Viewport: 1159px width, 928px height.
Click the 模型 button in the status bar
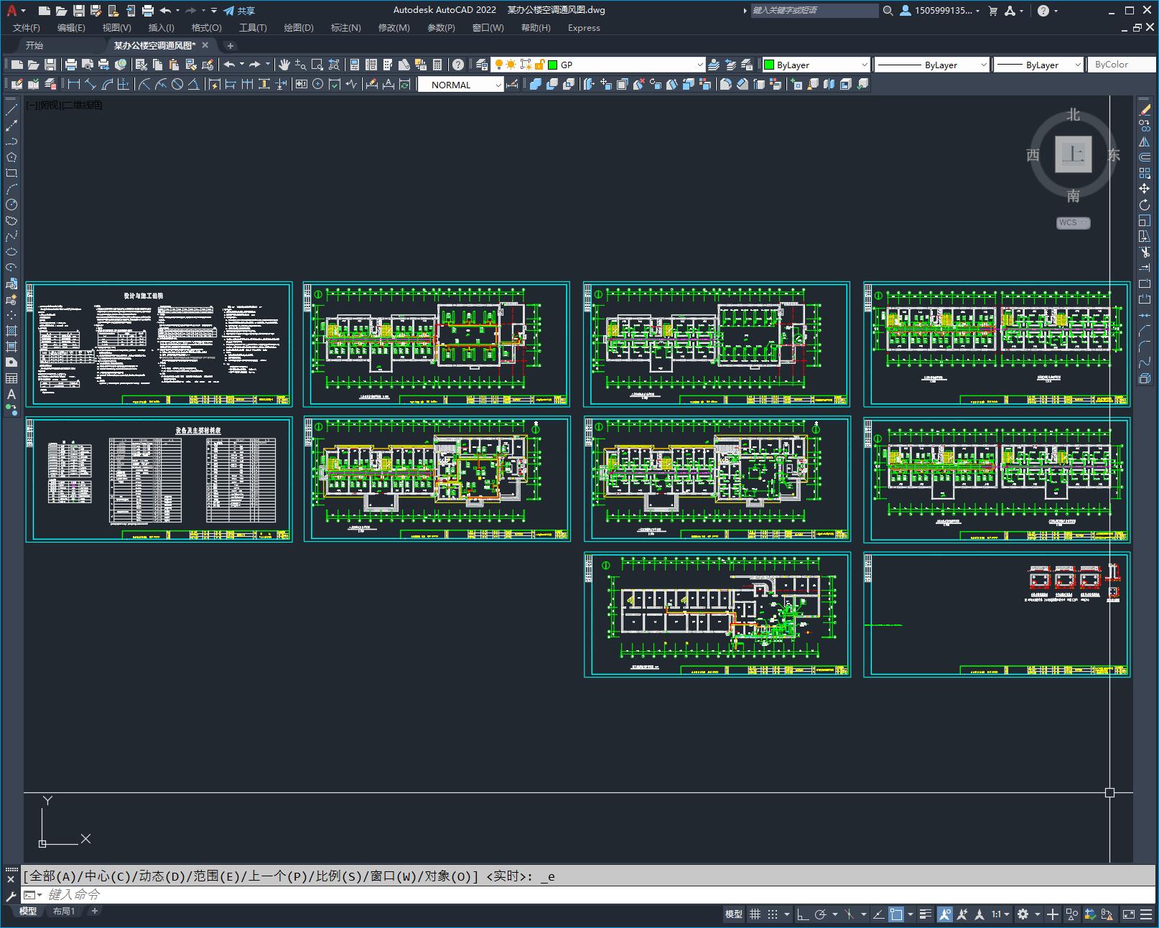tap(734, 914)
